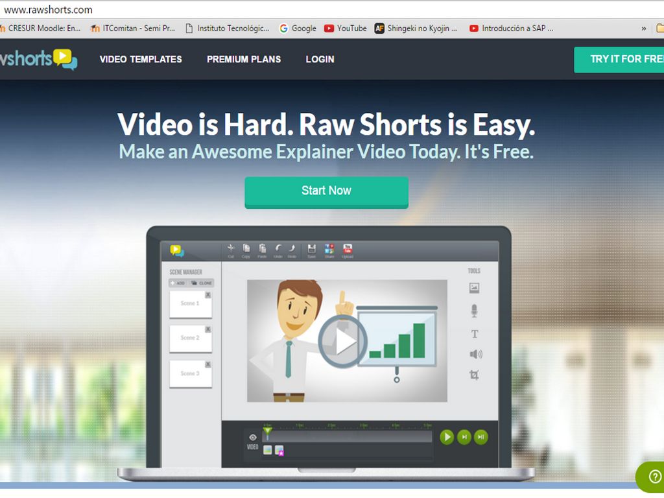The image size is (664, 498).
Task: Play the large video preview button
Action: 342,341
